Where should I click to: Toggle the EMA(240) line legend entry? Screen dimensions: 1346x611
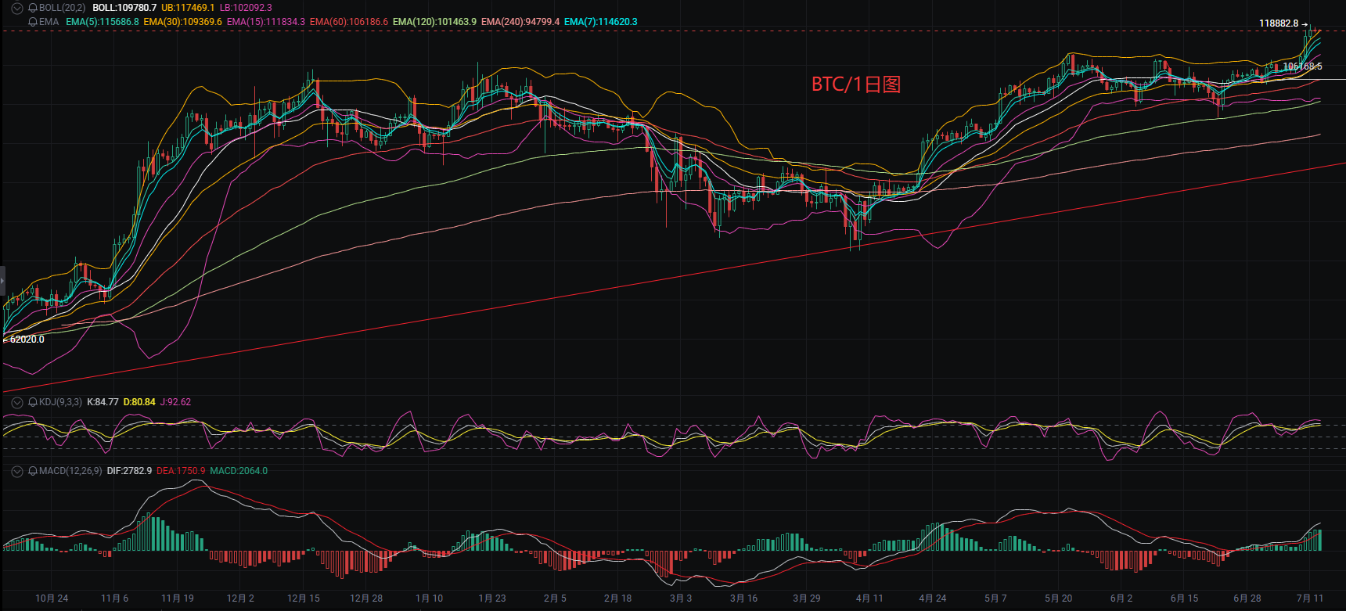tap(520, 22)
